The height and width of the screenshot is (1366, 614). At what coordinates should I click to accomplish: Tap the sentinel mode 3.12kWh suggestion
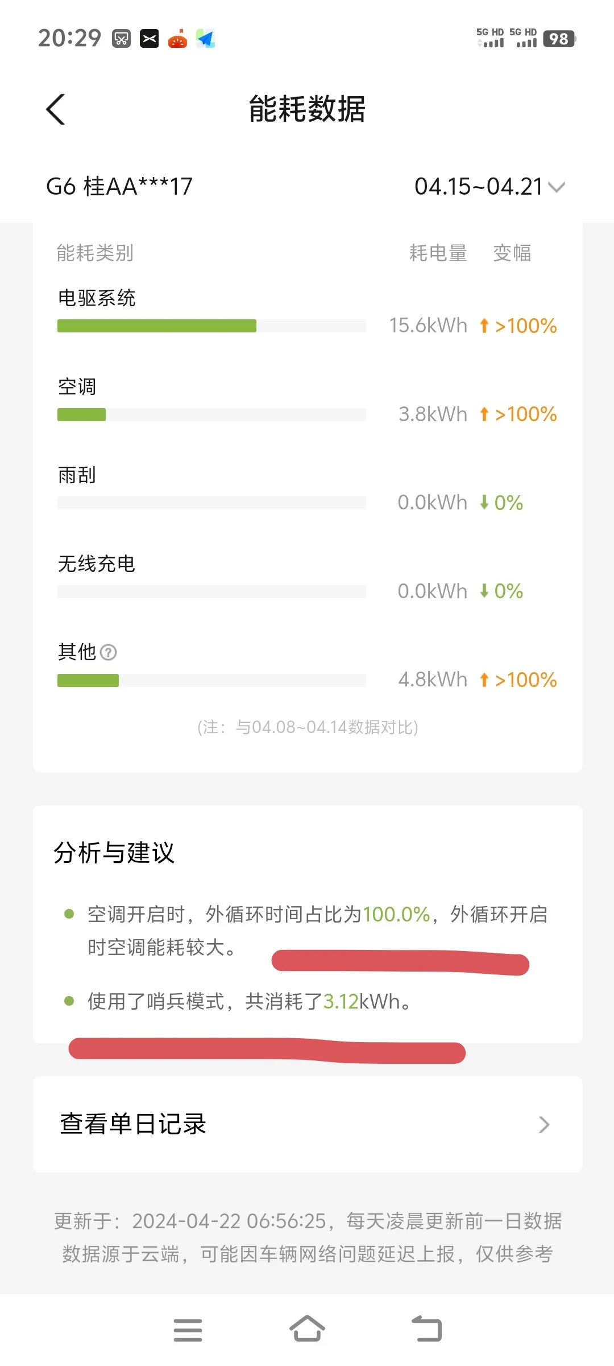click(x=249, y=1001)
